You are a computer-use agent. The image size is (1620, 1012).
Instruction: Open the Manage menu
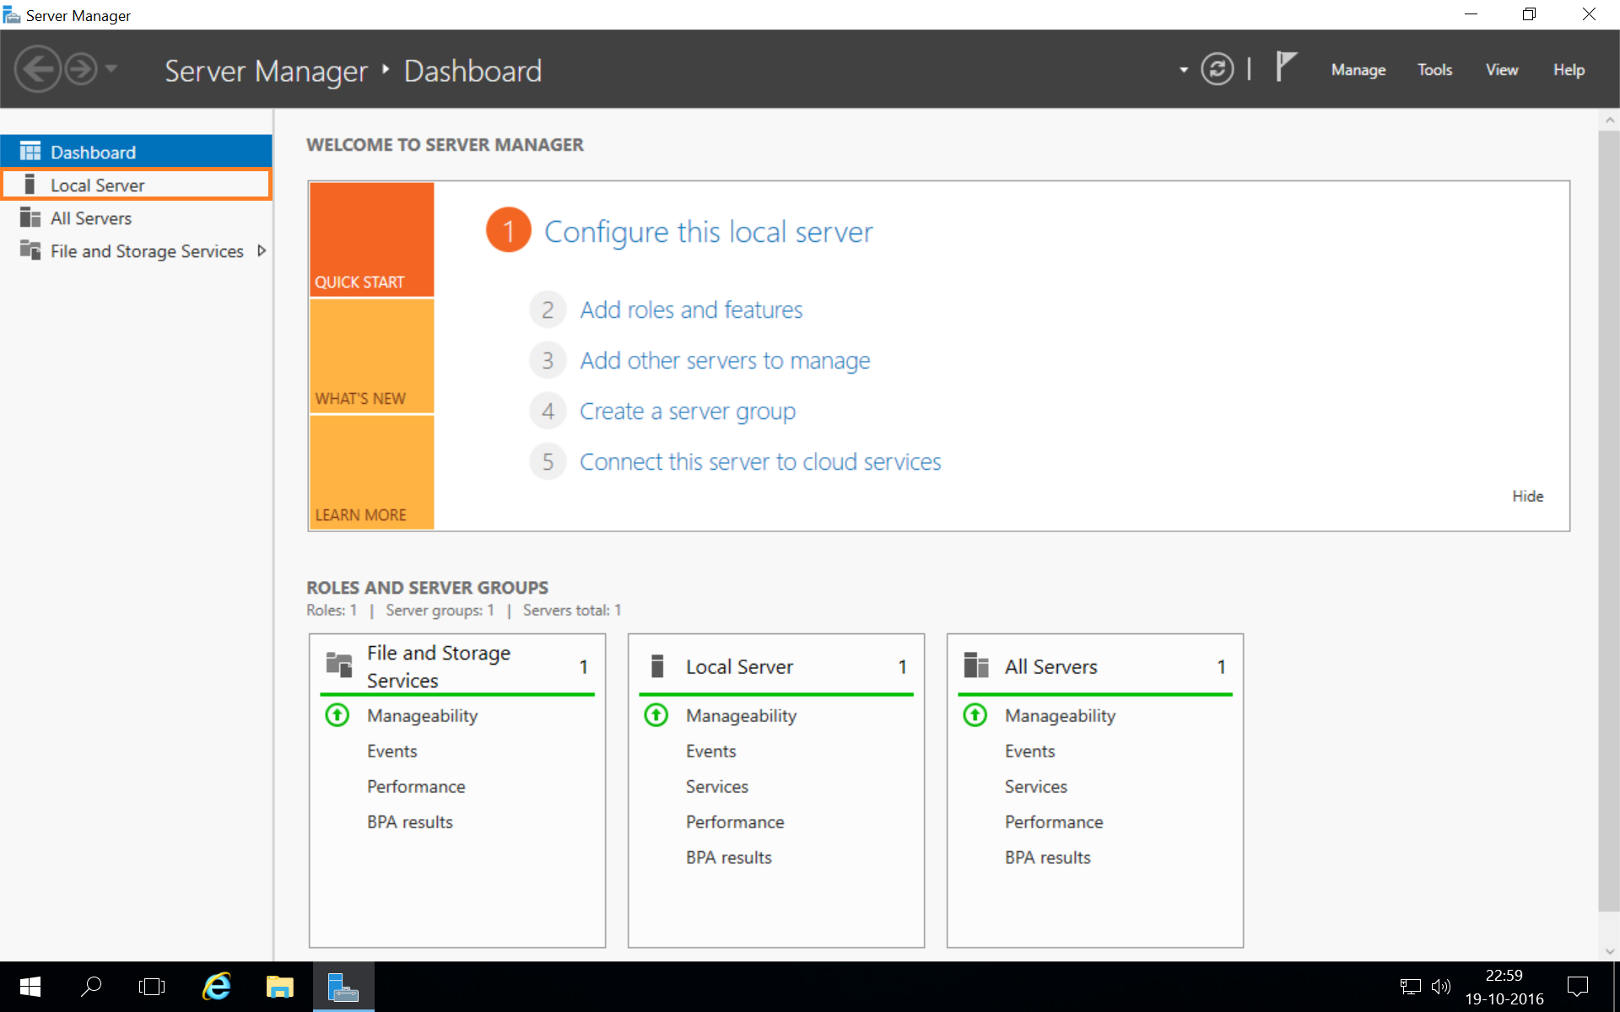coord(1358,70)
